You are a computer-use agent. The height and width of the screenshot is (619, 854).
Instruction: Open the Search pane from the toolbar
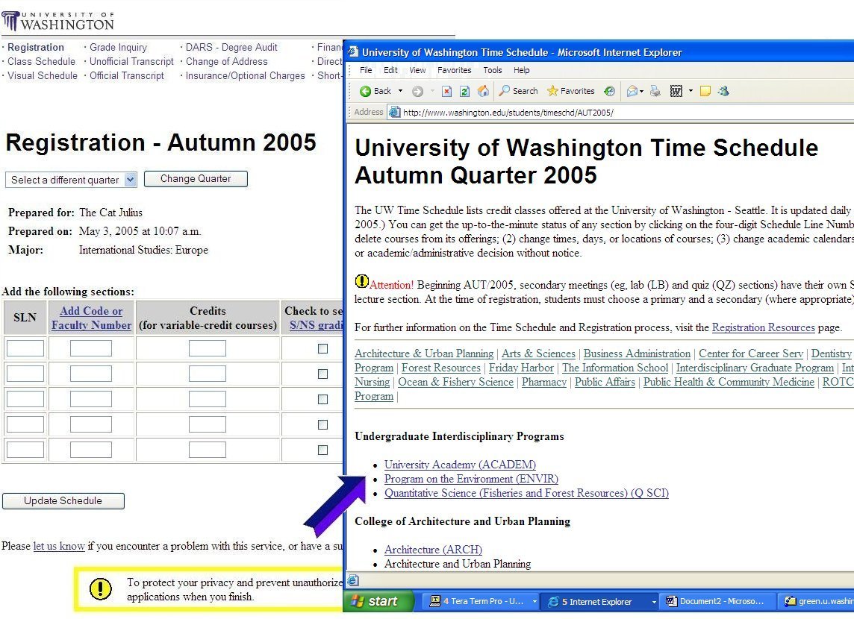click(519, 91)
